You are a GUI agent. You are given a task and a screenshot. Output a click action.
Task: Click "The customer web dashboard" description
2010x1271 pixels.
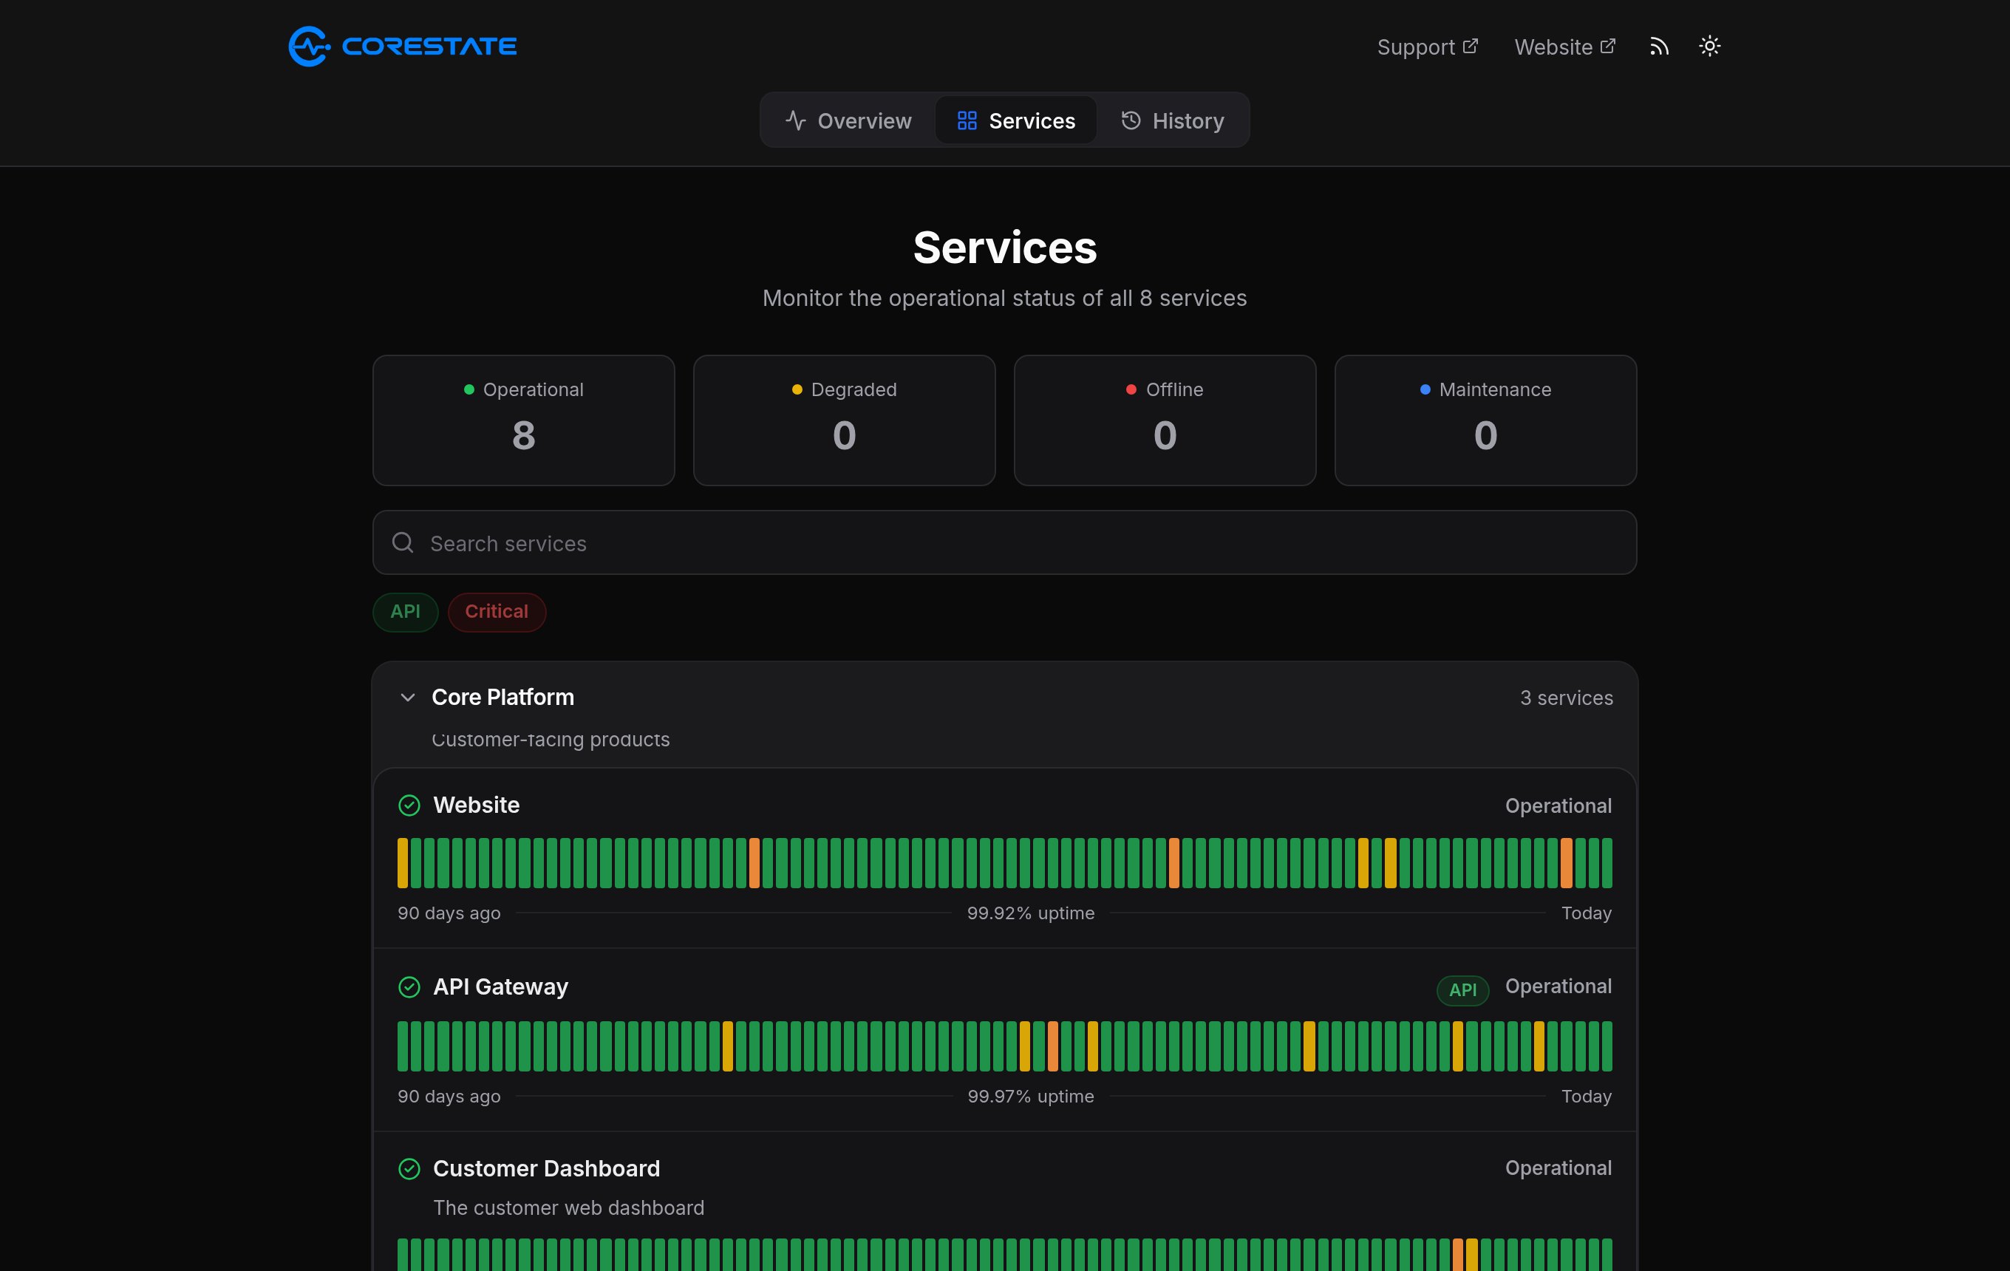tap(568, 1207)
